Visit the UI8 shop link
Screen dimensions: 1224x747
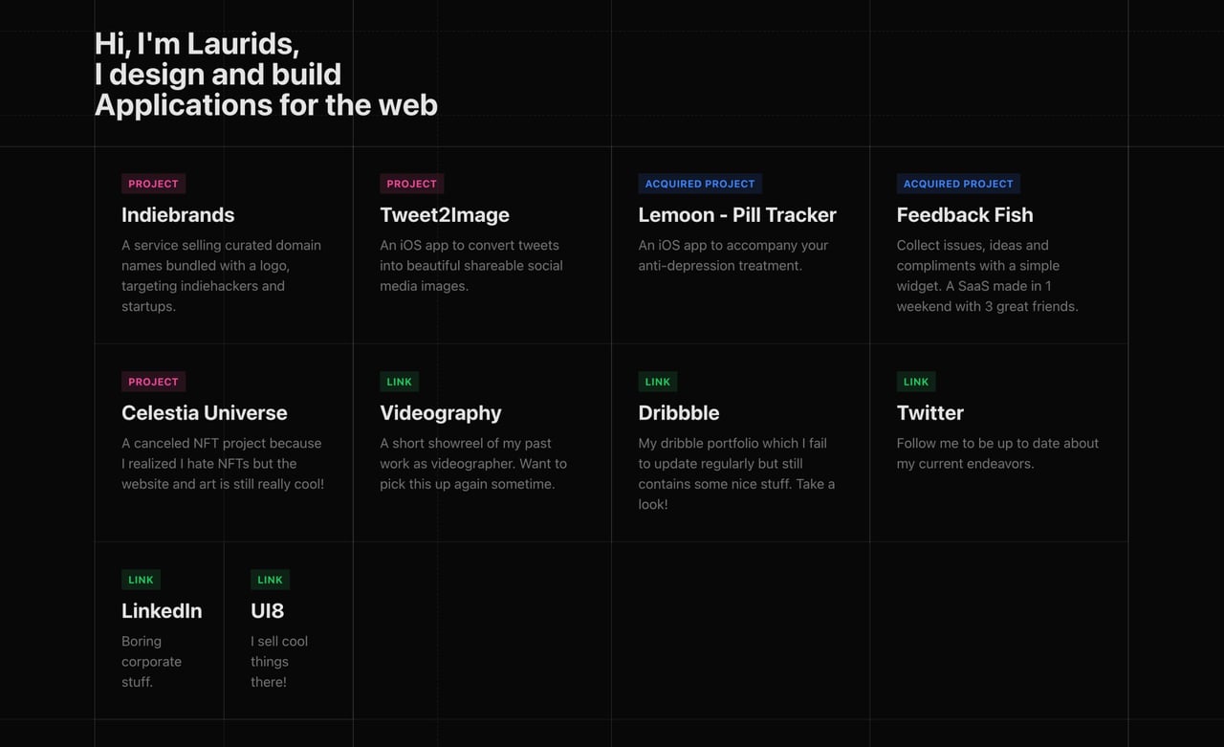269,610
